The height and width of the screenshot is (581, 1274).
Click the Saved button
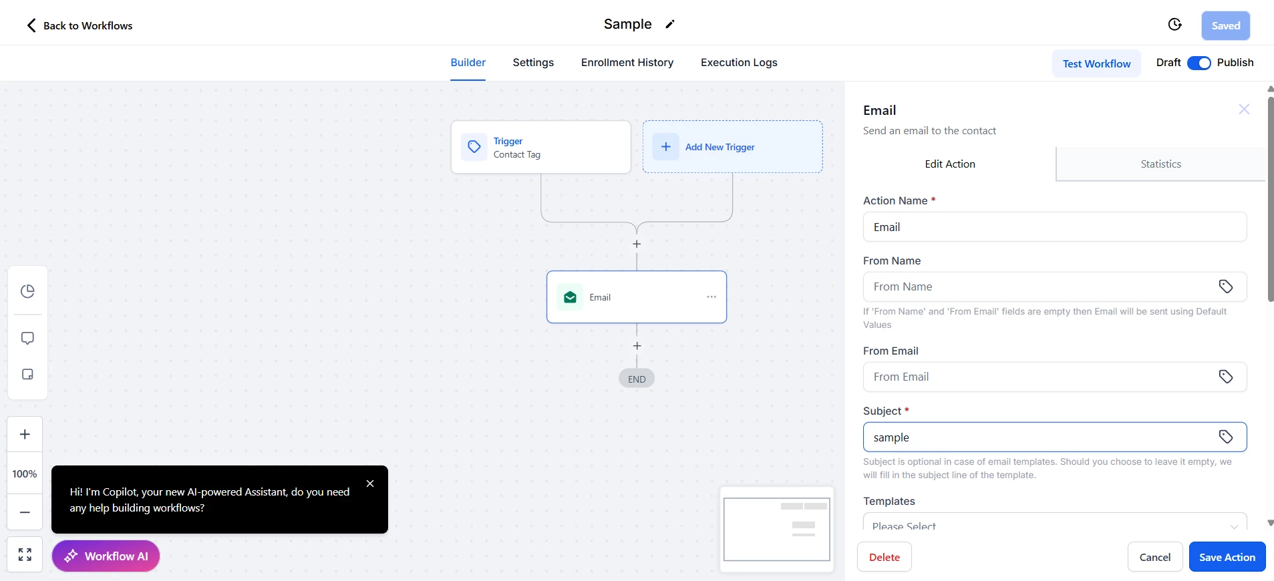tap(1226, 25)
